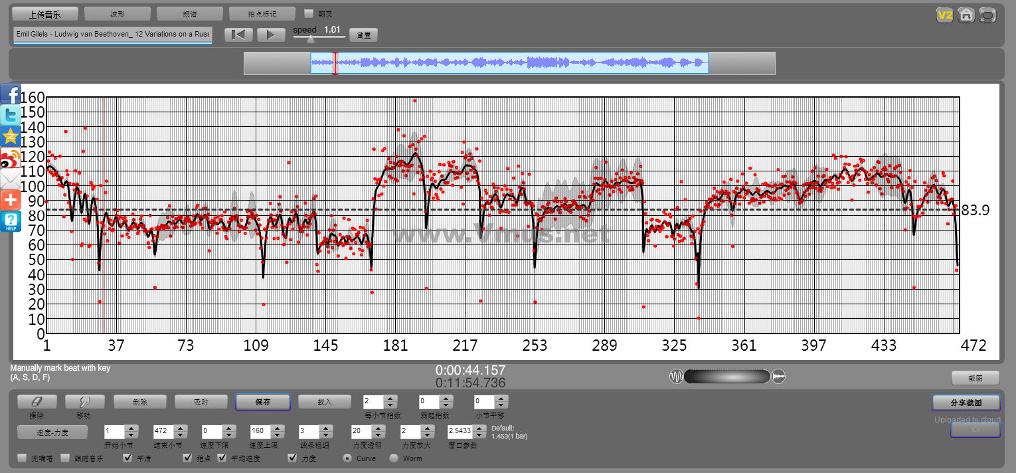Click the 分享截图 share screenshot button
The width and height of the screenshot is (1016, 473).
(x=966, y=403)
